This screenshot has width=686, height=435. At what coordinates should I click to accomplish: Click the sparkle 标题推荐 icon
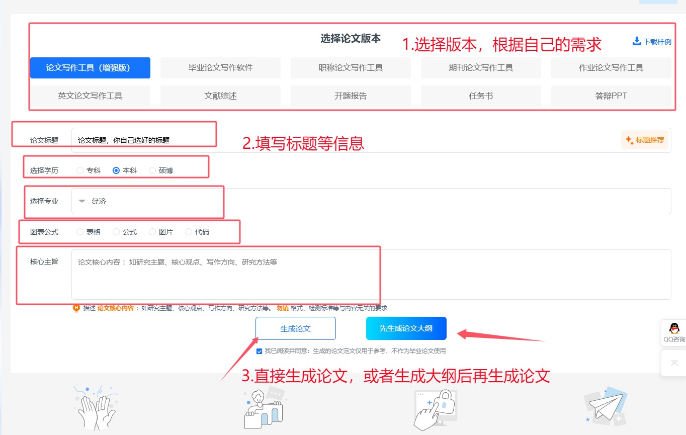click(629, 140)
